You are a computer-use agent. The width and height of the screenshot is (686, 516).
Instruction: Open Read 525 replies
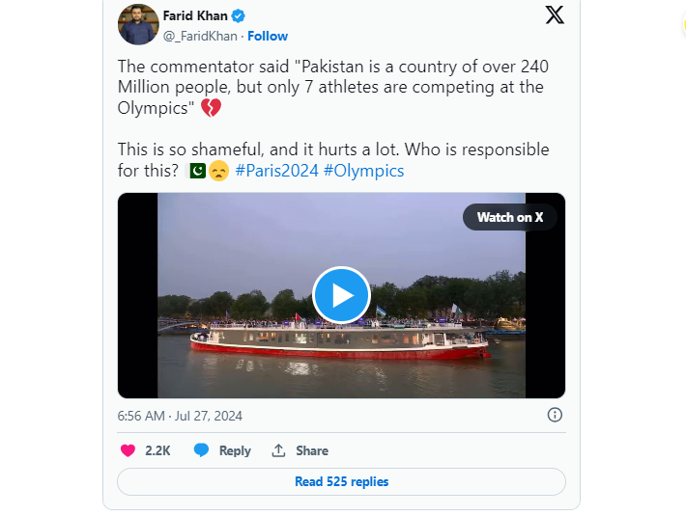tap(341, 481)
